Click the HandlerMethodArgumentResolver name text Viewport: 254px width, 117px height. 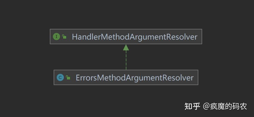click(x=135, y=37)
